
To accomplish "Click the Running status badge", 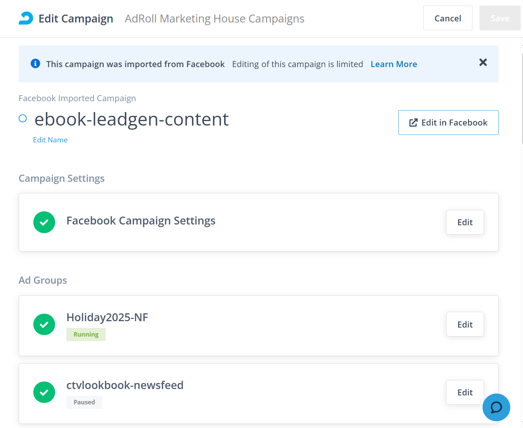I will 86,334.
